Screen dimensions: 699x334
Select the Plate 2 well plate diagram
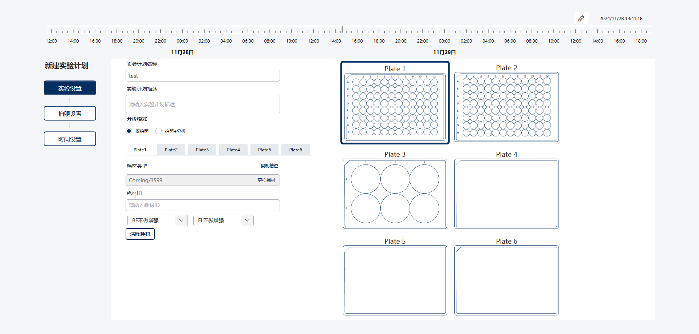click(506, 107)
